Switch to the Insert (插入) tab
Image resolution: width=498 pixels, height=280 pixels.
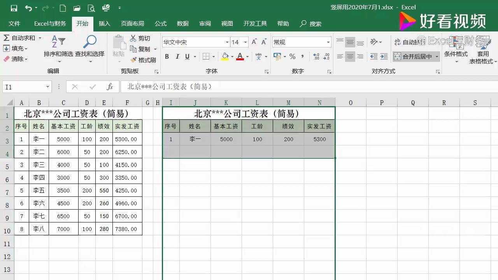(x=104, y=24)
